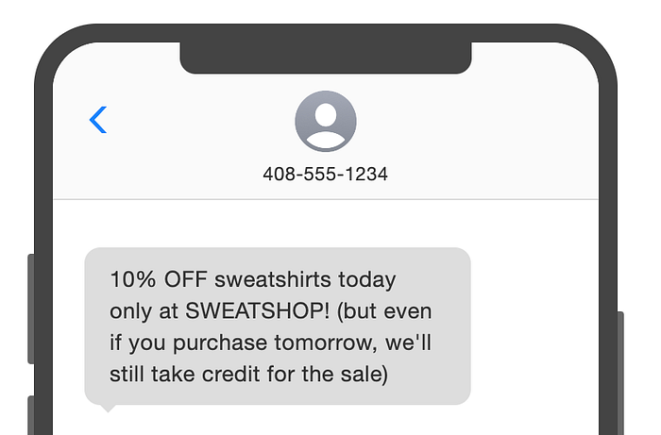Click the word "sweatshirts" in the message
Screen dimensions: 661x435
[x=273, y=279]
